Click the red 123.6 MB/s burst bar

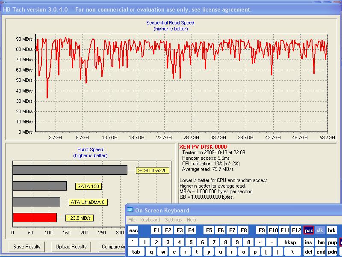coord(35,218)
